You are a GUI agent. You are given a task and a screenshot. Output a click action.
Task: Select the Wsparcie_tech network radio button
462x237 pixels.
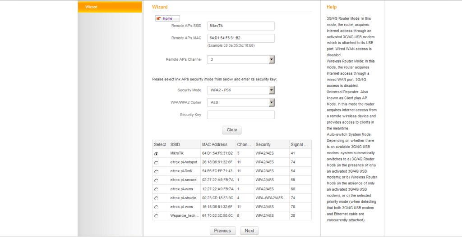tap(156, 216)
